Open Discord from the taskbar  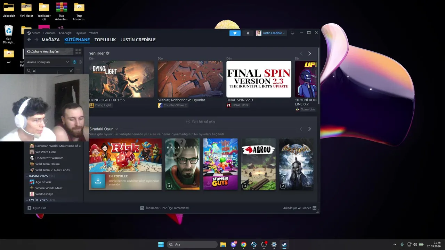[234, 244]
